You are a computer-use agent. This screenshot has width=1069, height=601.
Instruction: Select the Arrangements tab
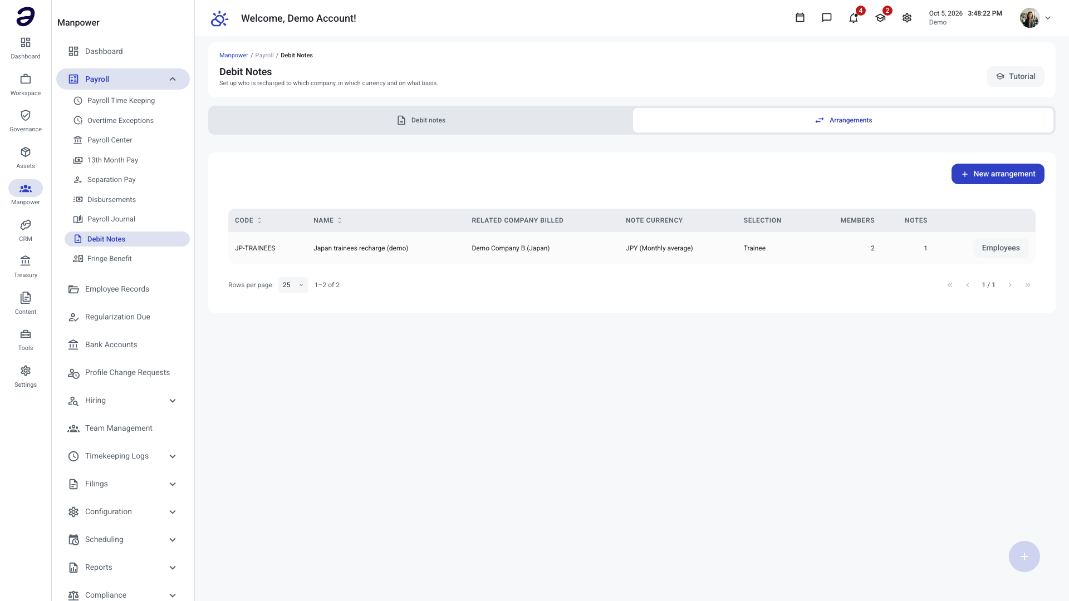point(843,120)
